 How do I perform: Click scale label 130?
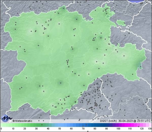150,129
